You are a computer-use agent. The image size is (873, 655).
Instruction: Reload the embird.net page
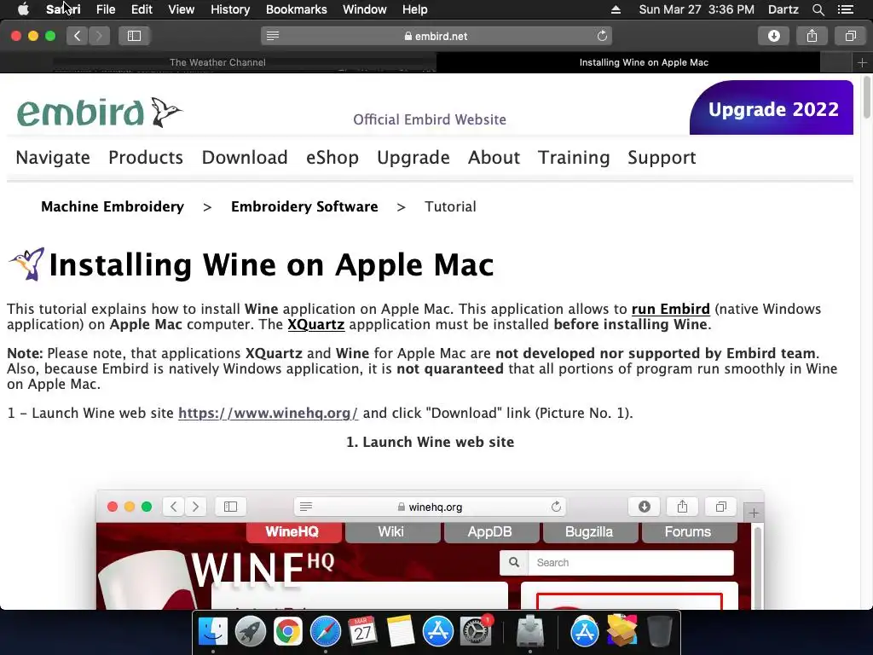[602, 36]
